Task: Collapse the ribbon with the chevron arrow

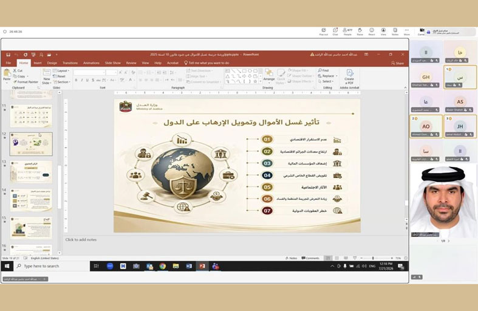Action: coord(405,87)
